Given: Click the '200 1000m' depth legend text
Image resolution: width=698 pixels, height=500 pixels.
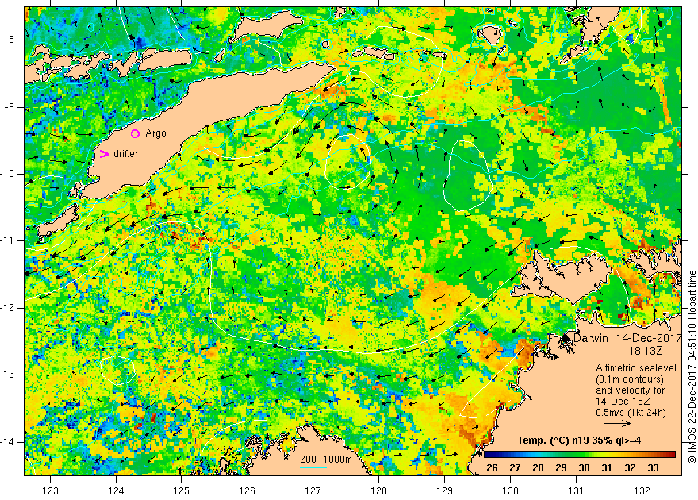Looking at the screenshot, I should [326, 460].
